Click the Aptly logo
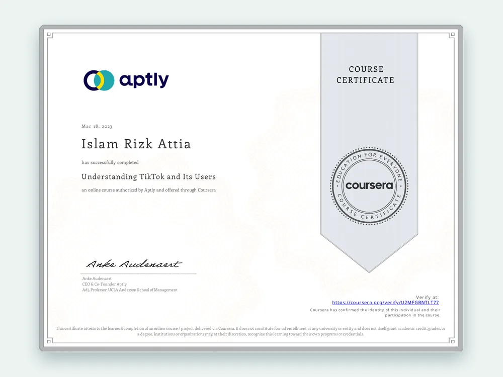The width and height of the screenshot is (503, 377). [x=126, y=80]
